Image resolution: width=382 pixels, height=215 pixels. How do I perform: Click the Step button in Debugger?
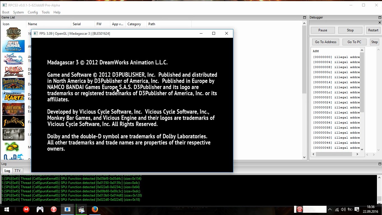pos(374,42)
